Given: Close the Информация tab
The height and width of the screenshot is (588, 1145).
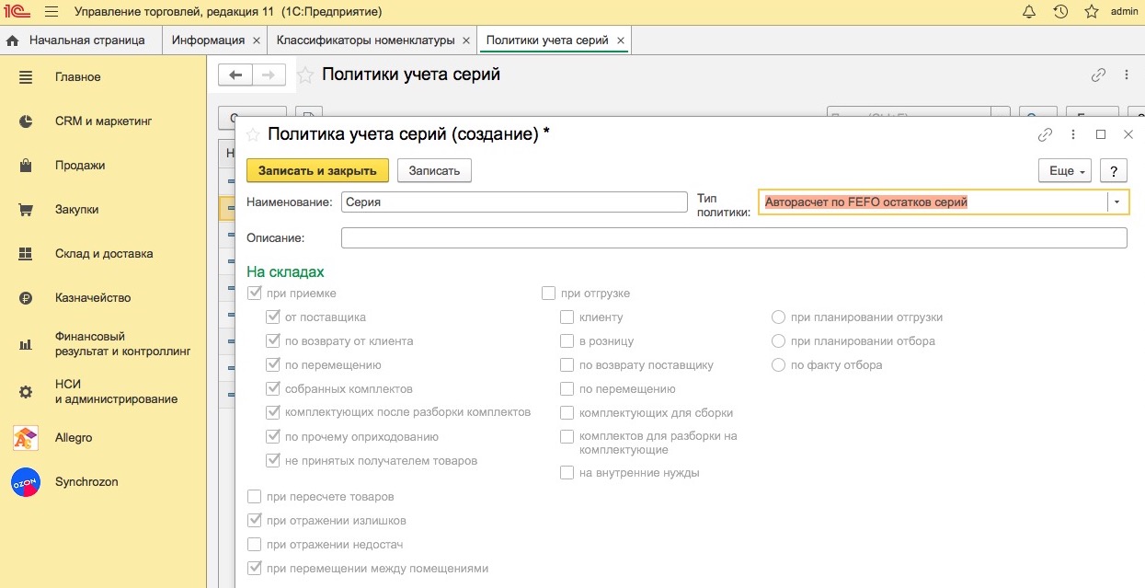Looking at the screenshot, I should tap(258, 40).
